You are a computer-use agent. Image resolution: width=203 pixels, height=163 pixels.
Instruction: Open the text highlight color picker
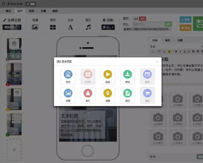pos(169,52)
